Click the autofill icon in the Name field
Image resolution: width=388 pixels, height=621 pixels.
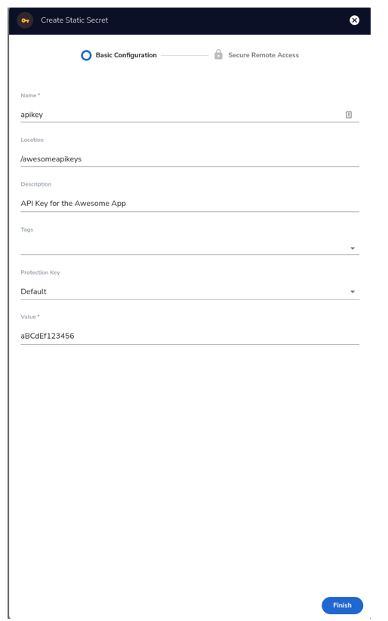[x=349, y=115]
